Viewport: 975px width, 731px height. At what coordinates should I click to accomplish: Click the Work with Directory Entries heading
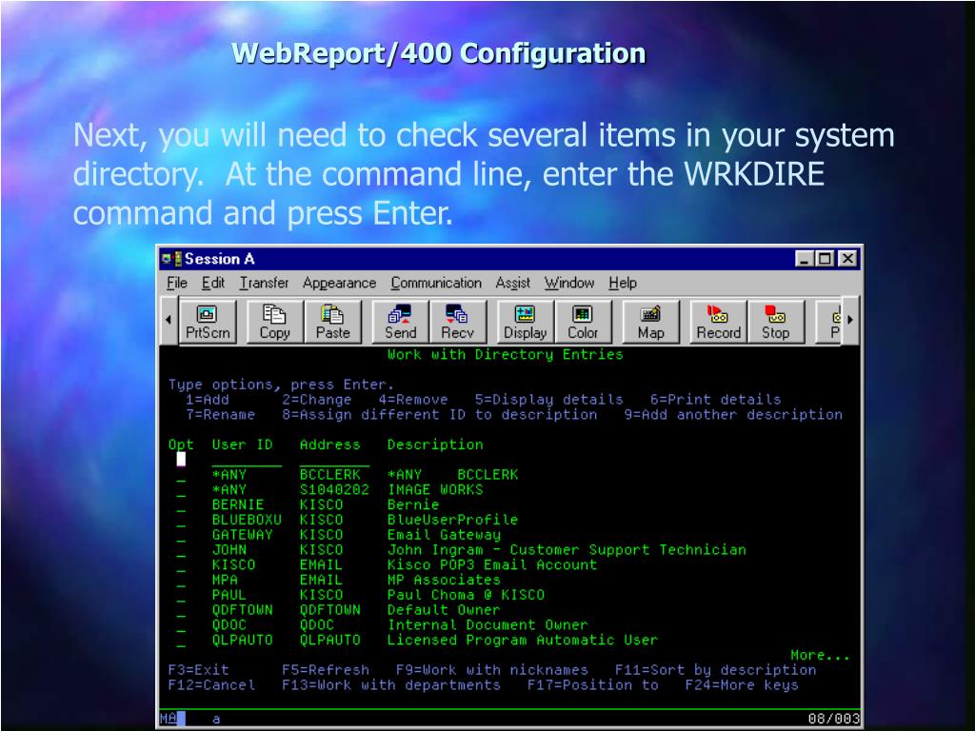coord(506,354)
